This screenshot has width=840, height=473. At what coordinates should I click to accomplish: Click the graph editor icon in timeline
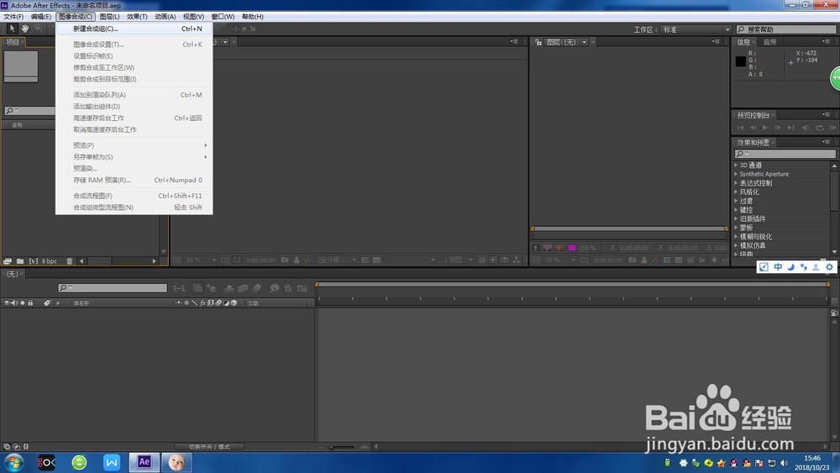pos(302,288)
